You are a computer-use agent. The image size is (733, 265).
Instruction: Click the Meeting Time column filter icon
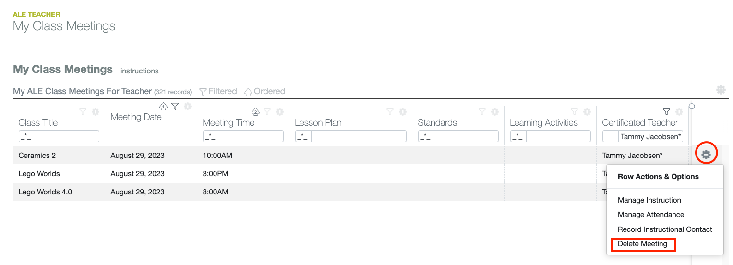(x=267, y=112)
